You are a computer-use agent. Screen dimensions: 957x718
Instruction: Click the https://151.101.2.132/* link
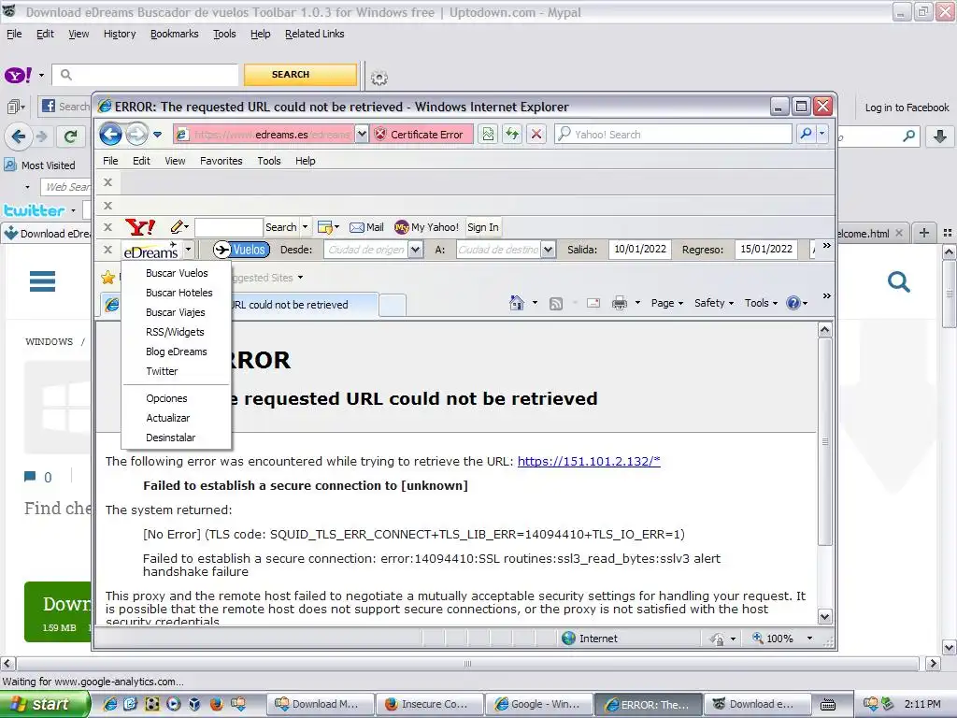click(x=589, y=462)
